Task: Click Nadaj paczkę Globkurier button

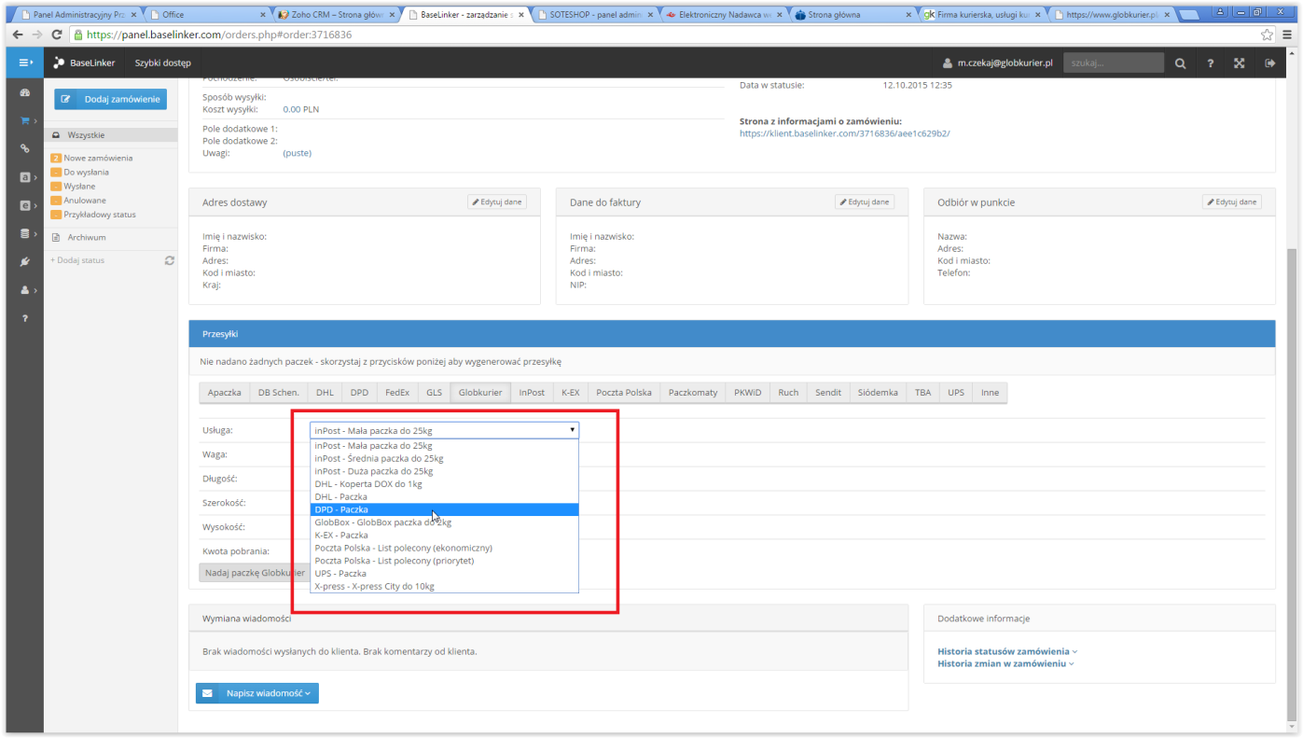Action: 255,573
